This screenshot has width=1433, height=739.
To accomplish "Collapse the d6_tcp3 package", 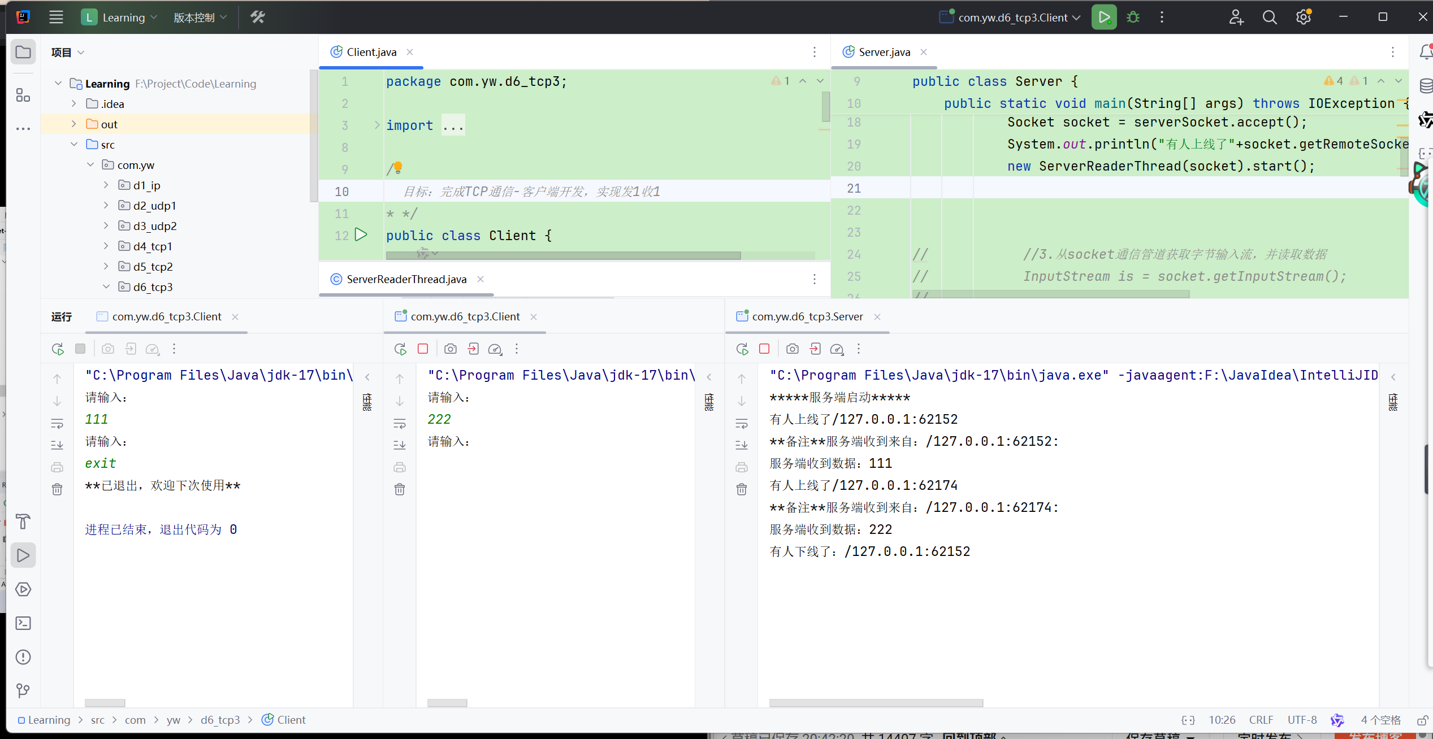I will pos(106,287).
